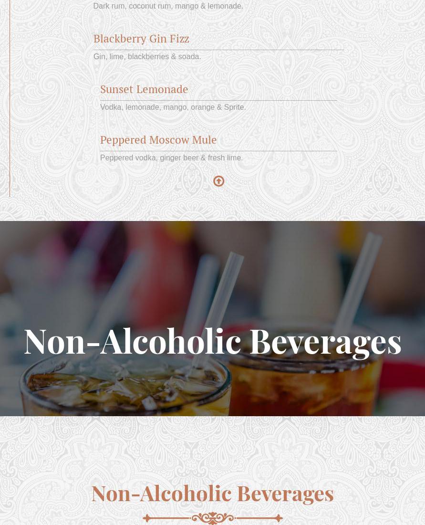The image size is (425, 525).
Task: Click the orange Non-Alcoholic Beverages section heading
Action: tap(213, 493)
